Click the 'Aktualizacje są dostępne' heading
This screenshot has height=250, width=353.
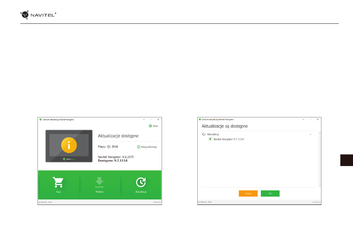point(225,126)
